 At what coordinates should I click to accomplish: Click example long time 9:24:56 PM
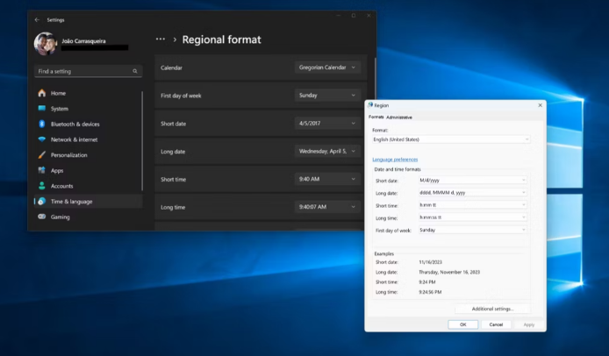click(x=430, y=292)
